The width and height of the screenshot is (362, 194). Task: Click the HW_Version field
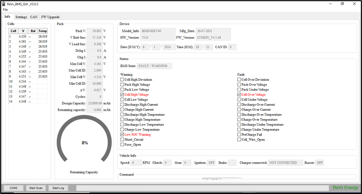tap(158, 37)
